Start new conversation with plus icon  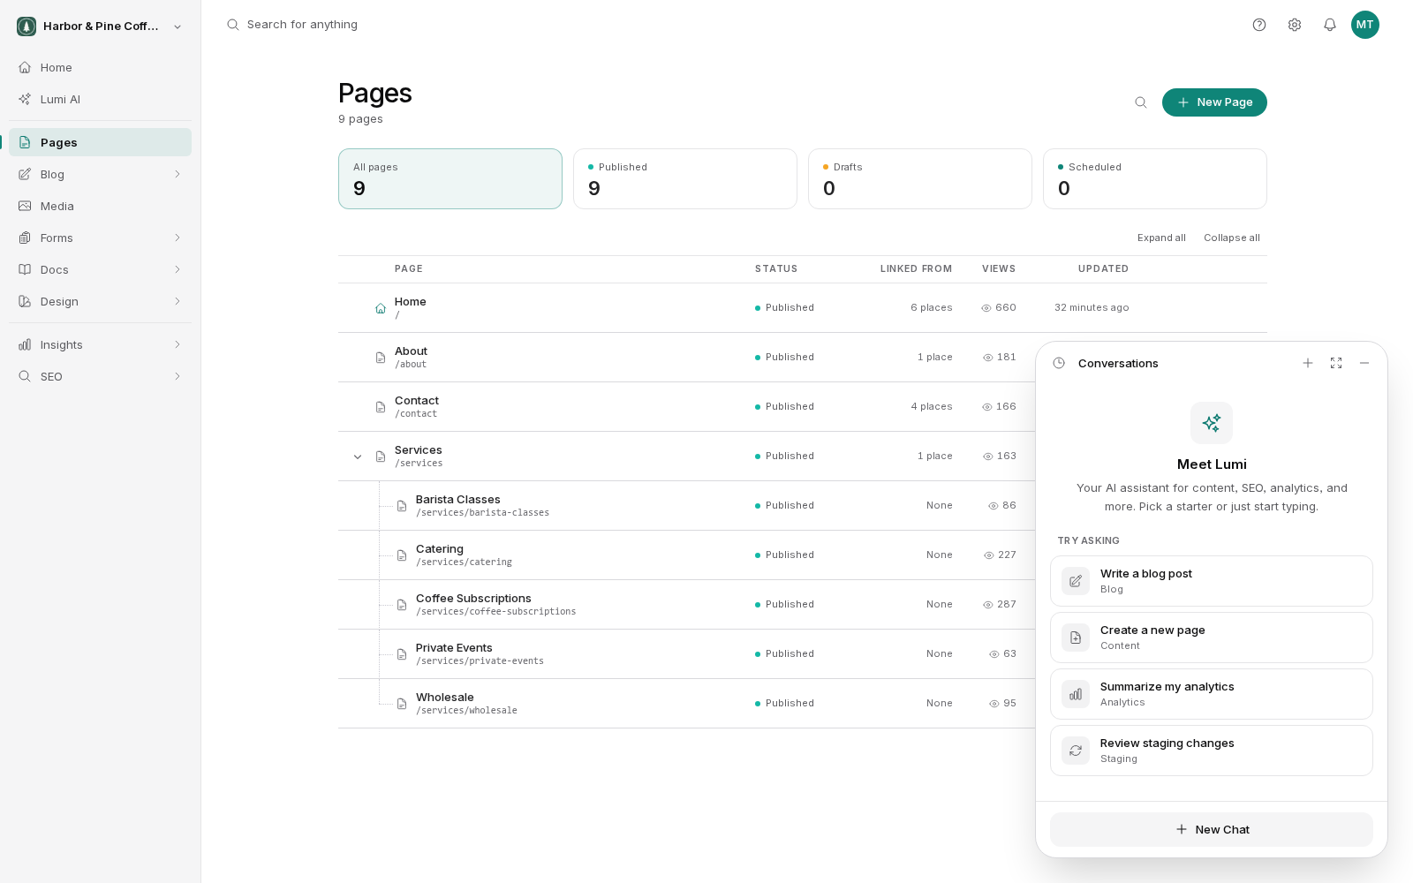pos(1308,363)
